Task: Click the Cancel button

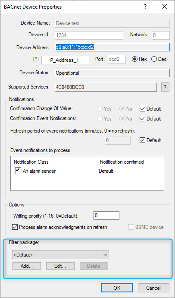Action: [x=153, y=288]
